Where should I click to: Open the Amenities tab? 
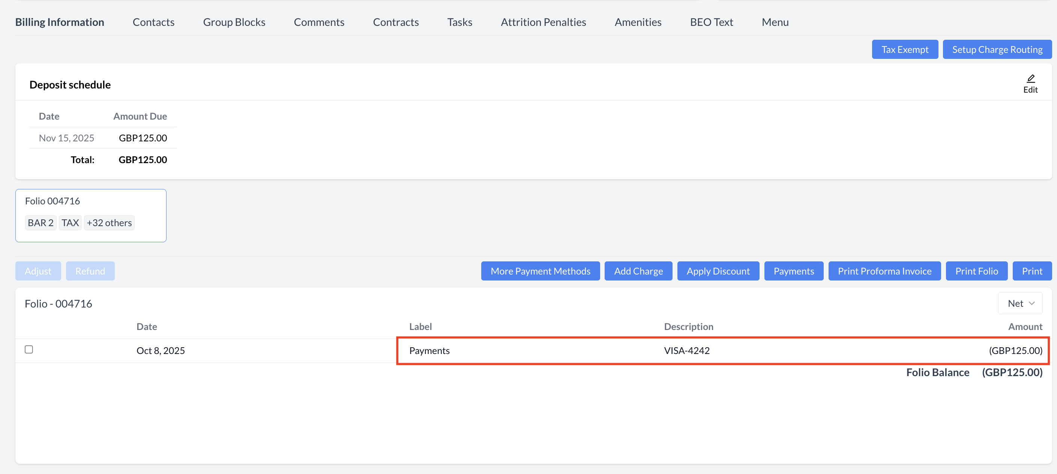pos(638,22)
